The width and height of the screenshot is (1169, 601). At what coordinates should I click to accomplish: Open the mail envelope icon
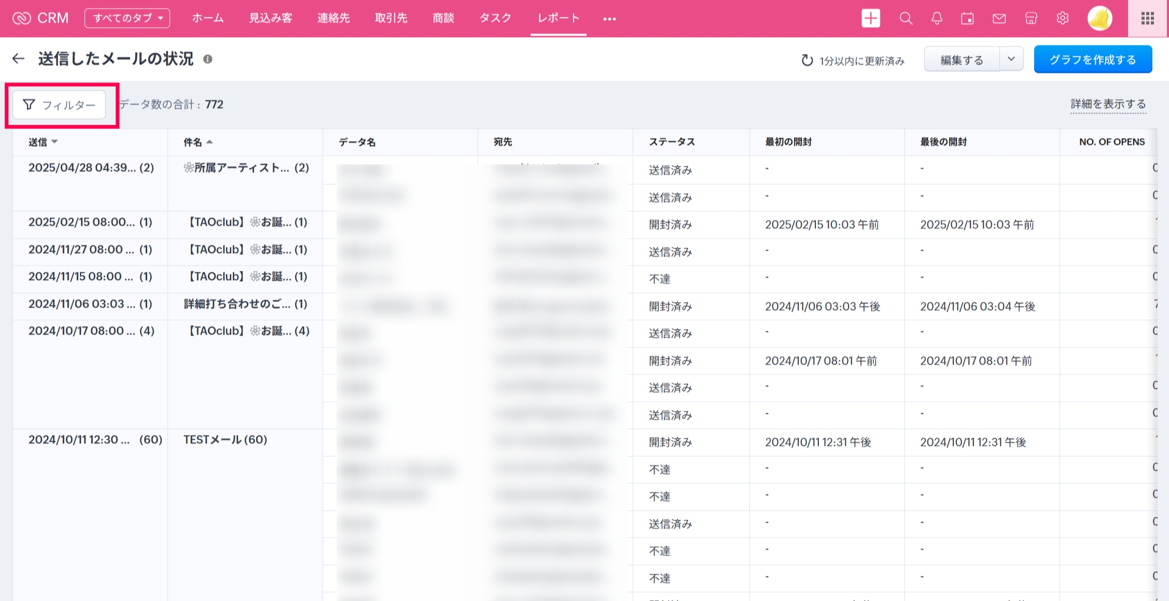[x=999, y=19]
